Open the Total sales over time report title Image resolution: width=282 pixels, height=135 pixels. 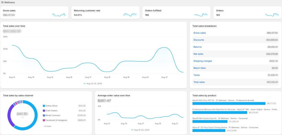[14, 26]
